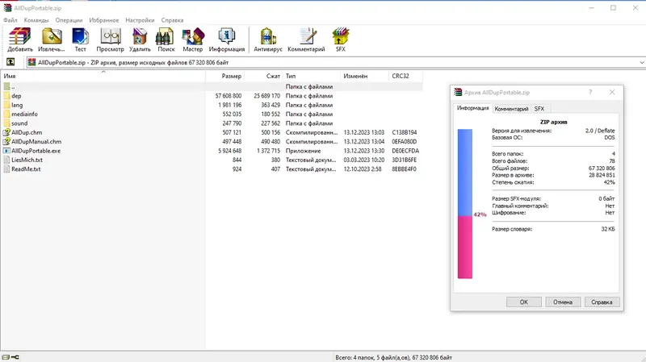Viewport: 646px width, 362px height.
Task: Expand the address bar path dropdown
Action: coord(642,63)
